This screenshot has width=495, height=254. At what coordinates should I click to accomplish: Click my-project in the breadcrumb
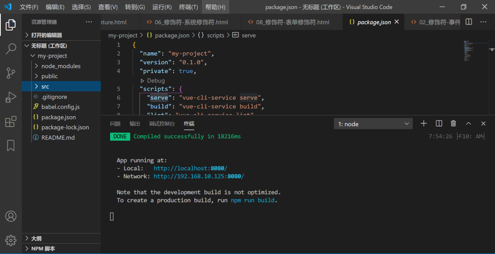[123, 35]
